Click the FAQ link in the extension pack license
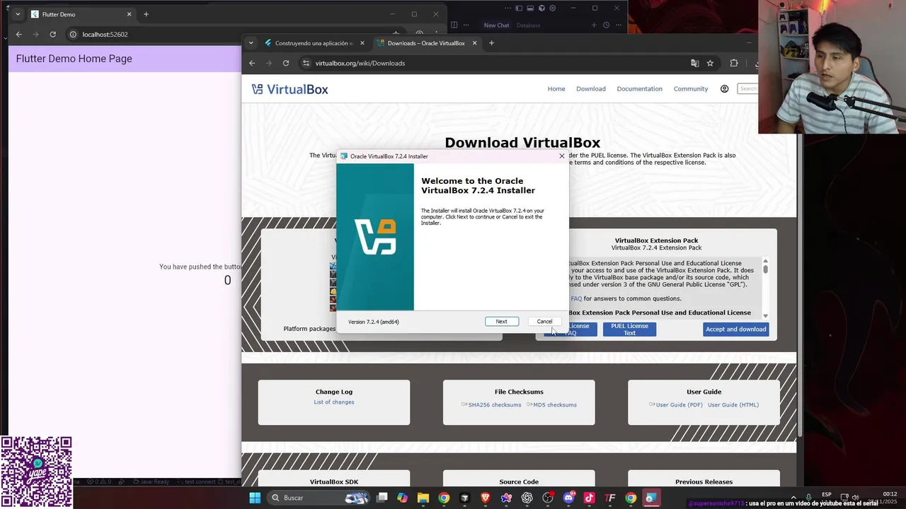This screenshot has height=509, width=906. (x=576, y=298)
